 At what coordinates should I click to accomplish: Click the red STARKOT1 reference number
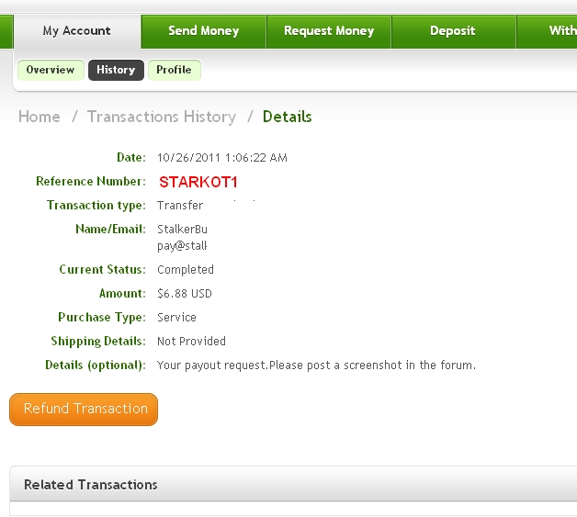198,182
